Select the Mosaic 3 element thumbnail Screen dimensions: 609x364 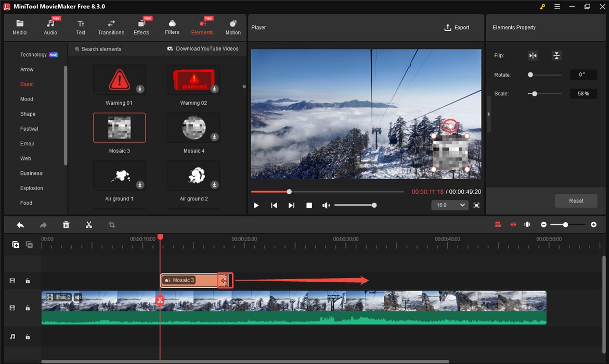(119, 128)
